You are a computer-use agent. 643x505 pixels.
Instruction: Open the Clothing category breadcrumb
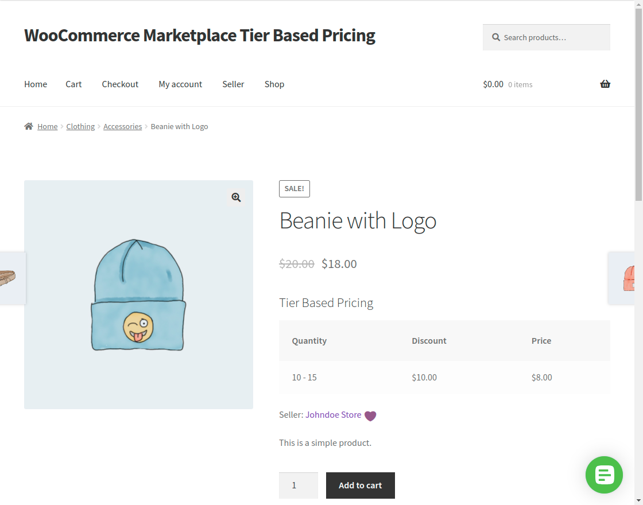pos(80,126)
